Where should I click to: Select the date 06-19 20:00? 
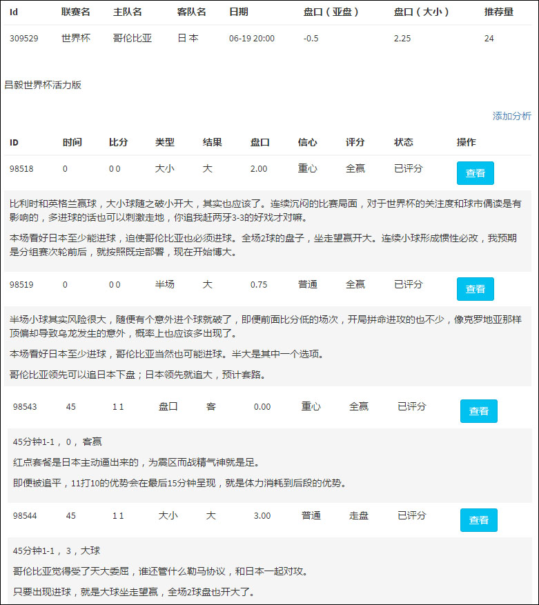(252, 38)
